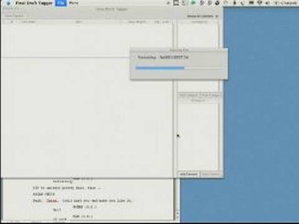This screenshot has width=299, height=224.
Task: Expand the Show All Elements dropdown
Action: [x=202, y=16]
